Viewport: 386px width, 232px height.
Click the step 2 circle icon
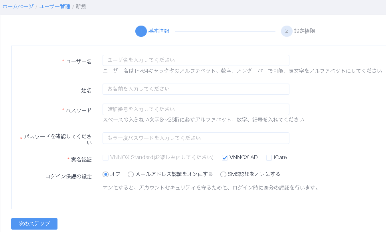tap(287, 31)
